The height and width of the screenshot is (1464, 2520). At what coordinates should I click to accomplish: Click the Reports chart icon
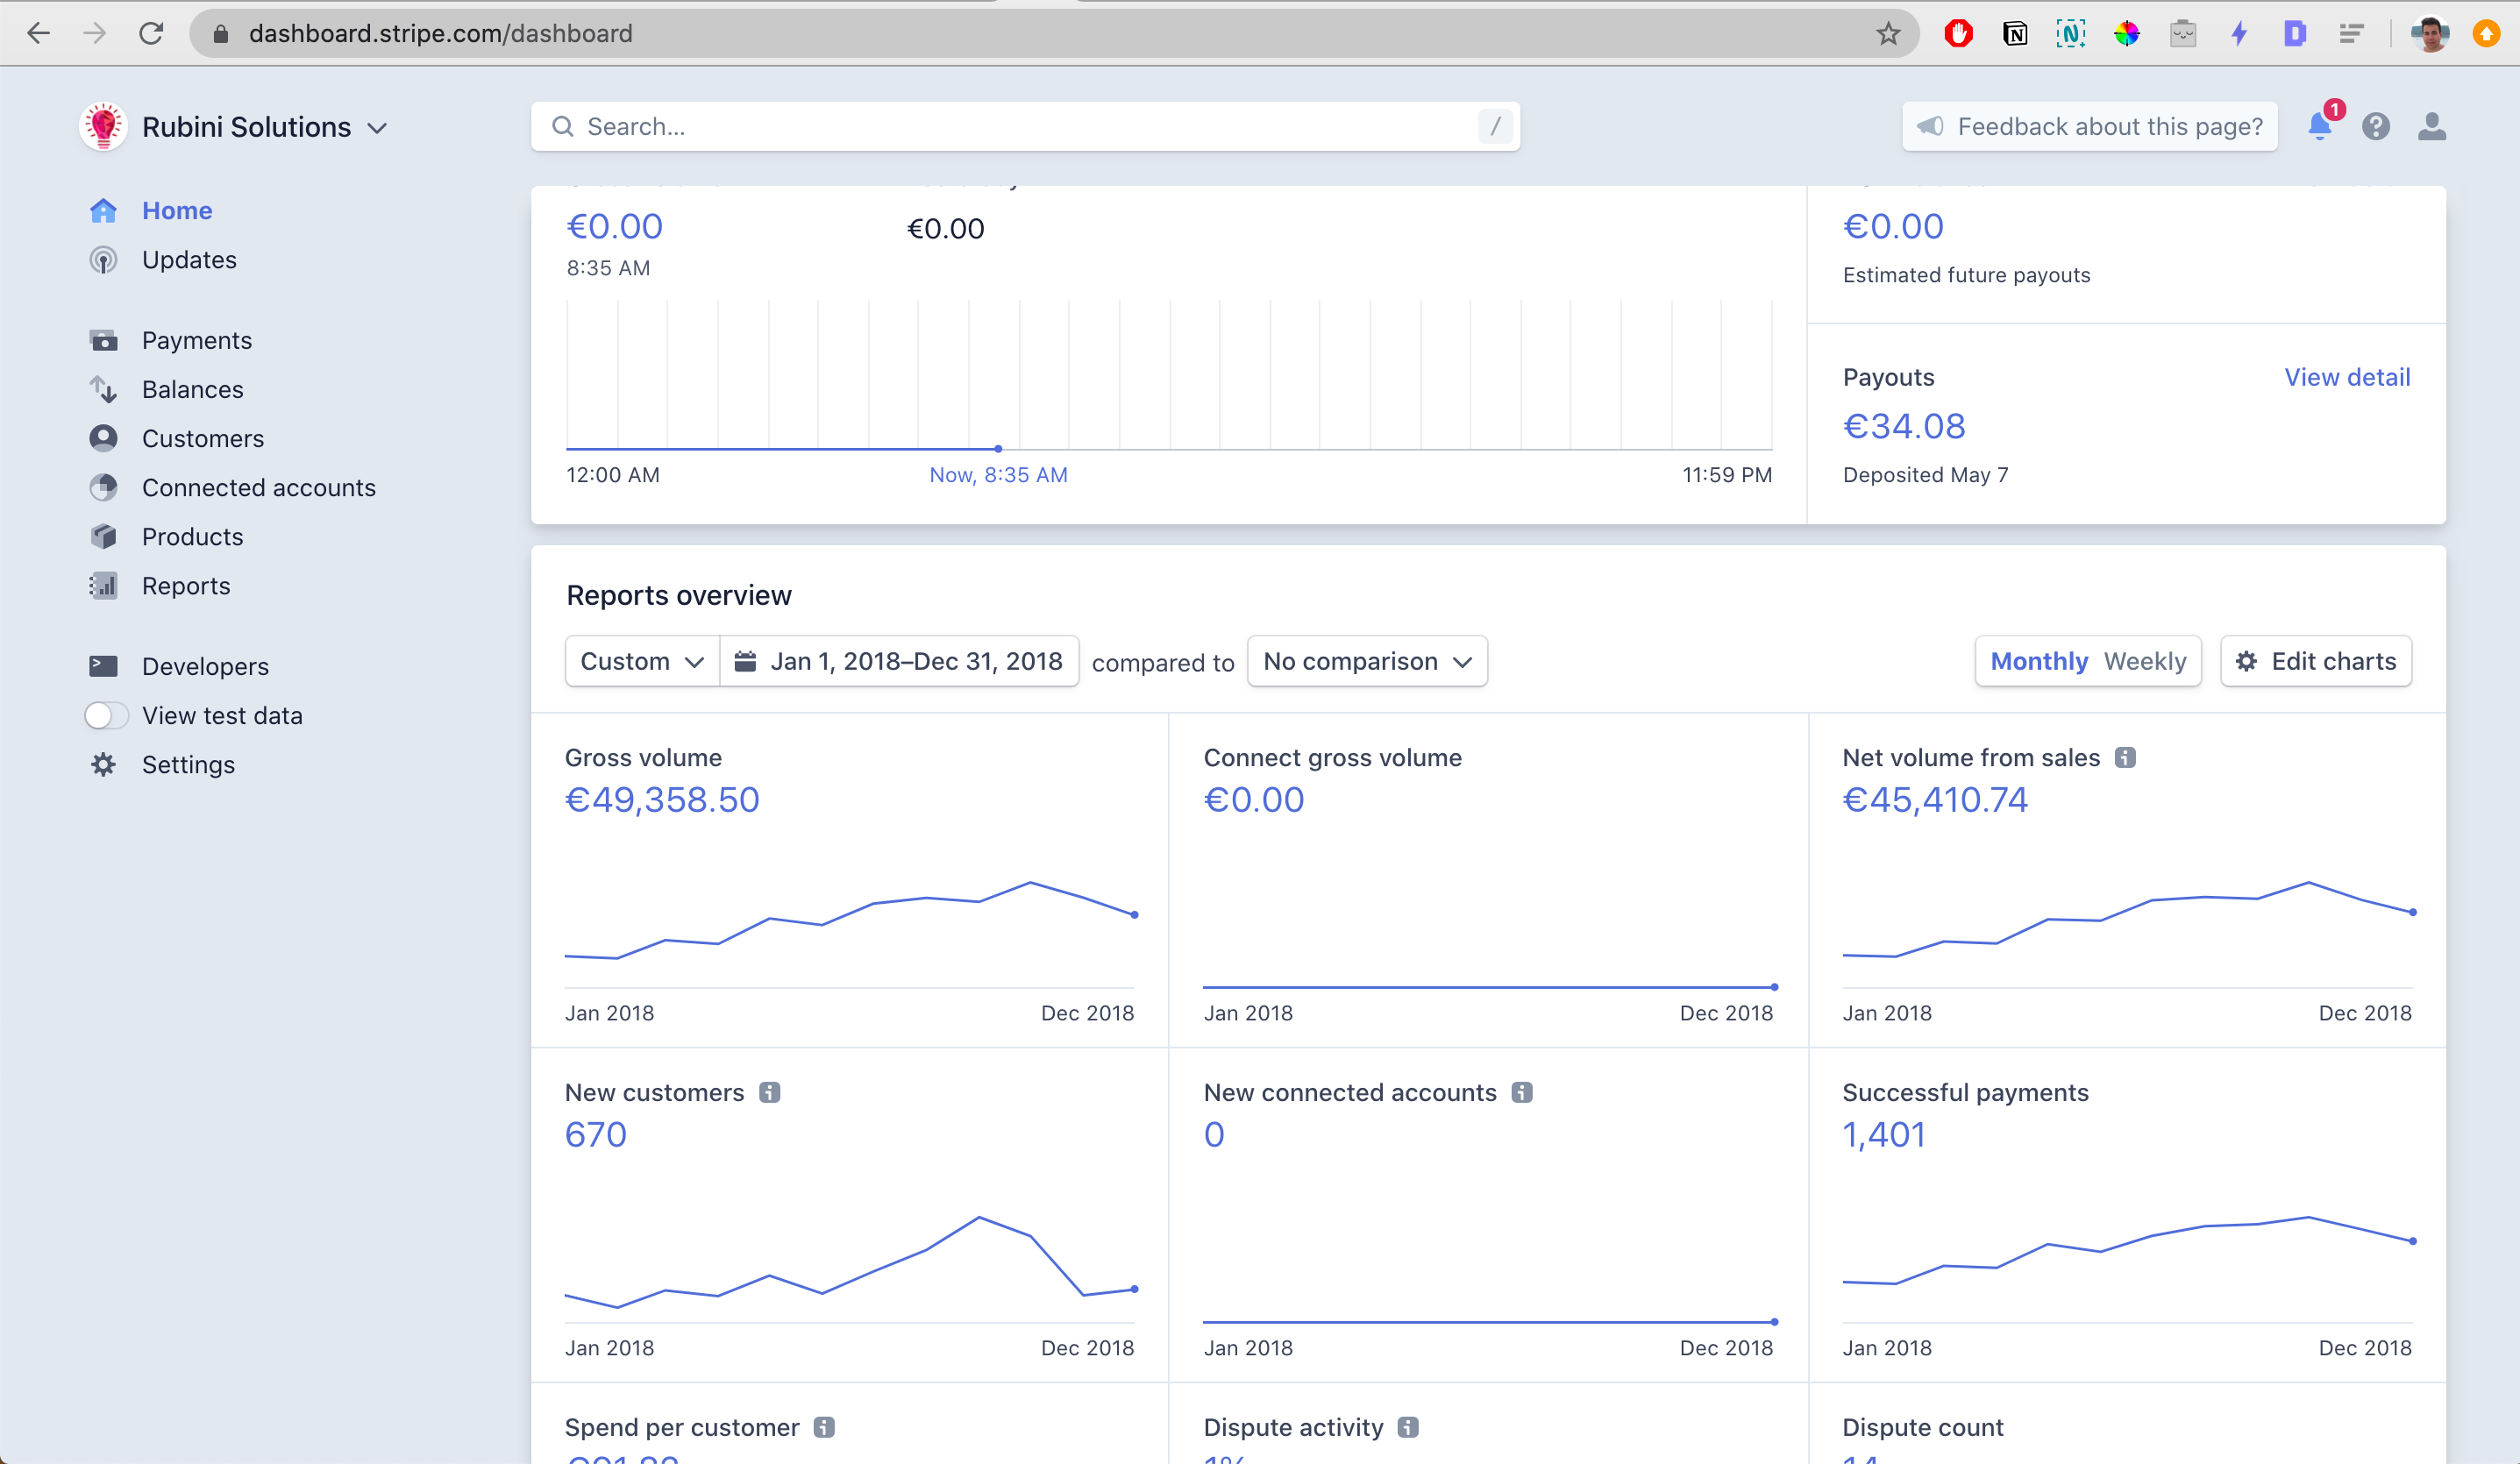tap(103, 586)
